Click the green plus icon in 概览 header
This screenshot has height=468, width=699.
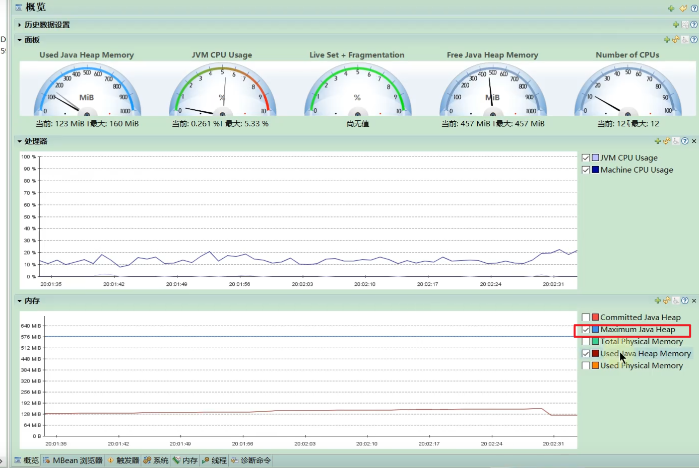(671, 9)
